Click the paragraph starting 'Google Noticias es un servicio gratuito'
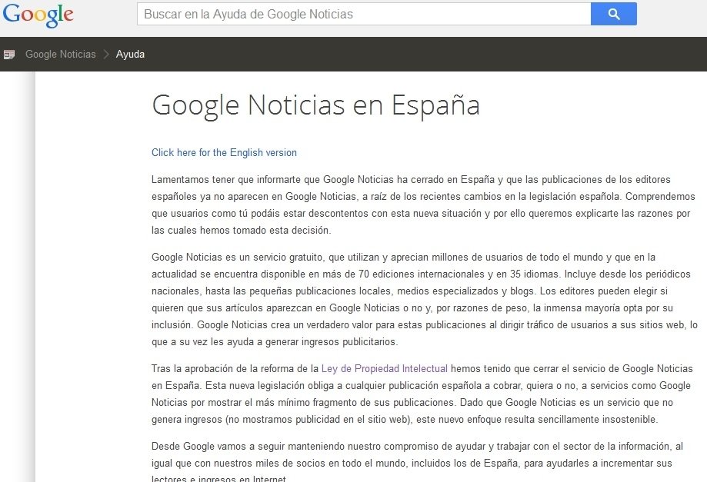The width and height of the screenshot is (707, 482). 424,300
